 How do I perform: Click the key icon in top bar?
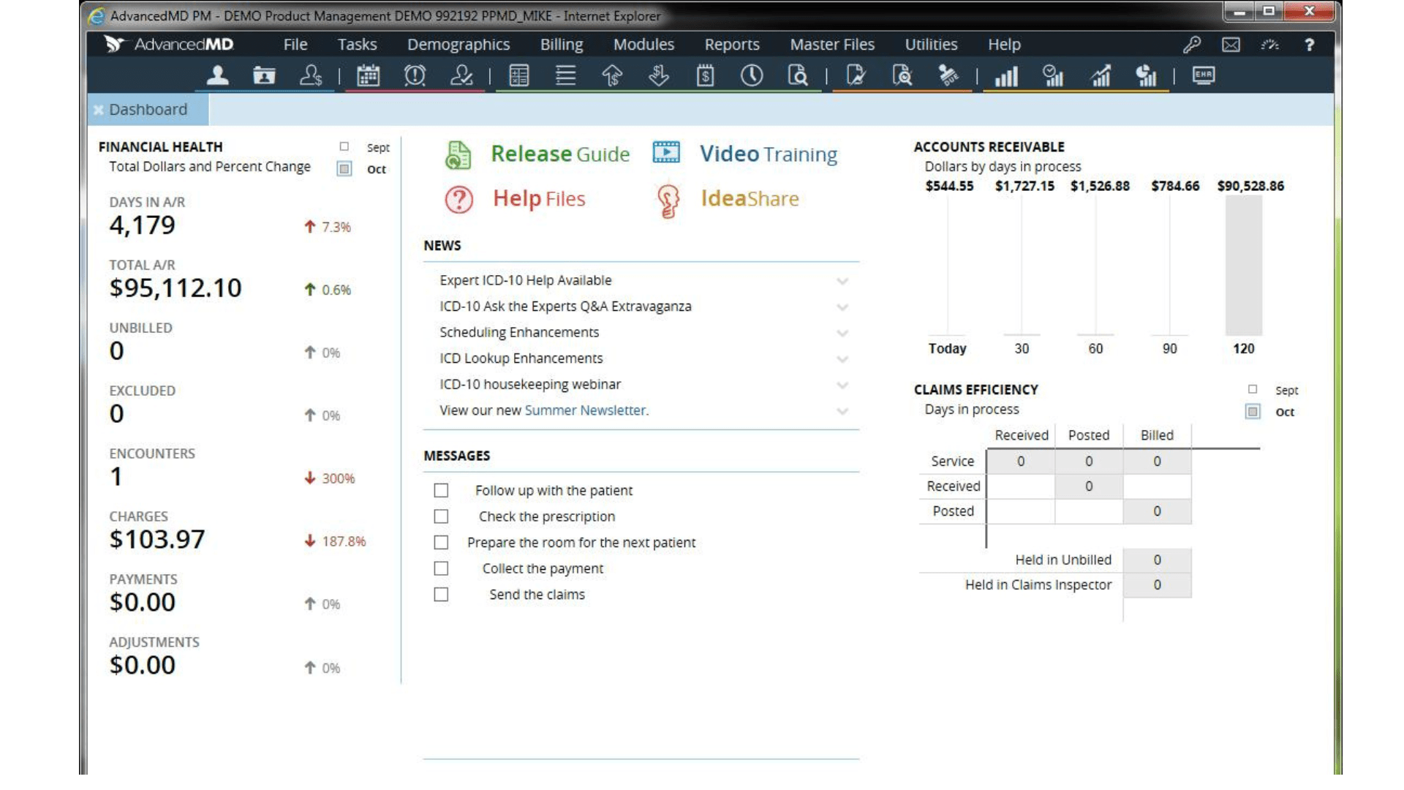point(1192,45)
